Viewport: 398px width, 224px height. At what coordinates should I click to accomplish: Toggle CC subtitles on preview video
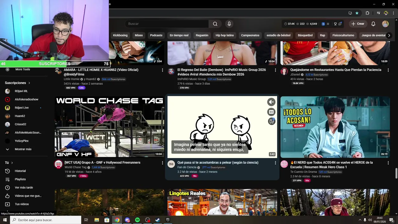[271, 112]
